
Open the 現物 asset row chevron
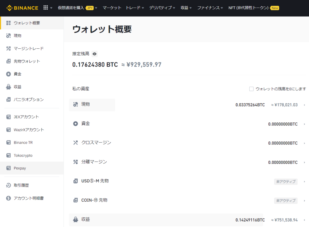[x=304, y=105]
